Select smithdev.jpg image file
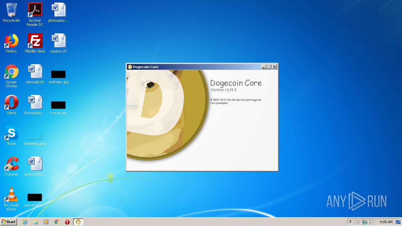402x226 pixels. (58, 77)
